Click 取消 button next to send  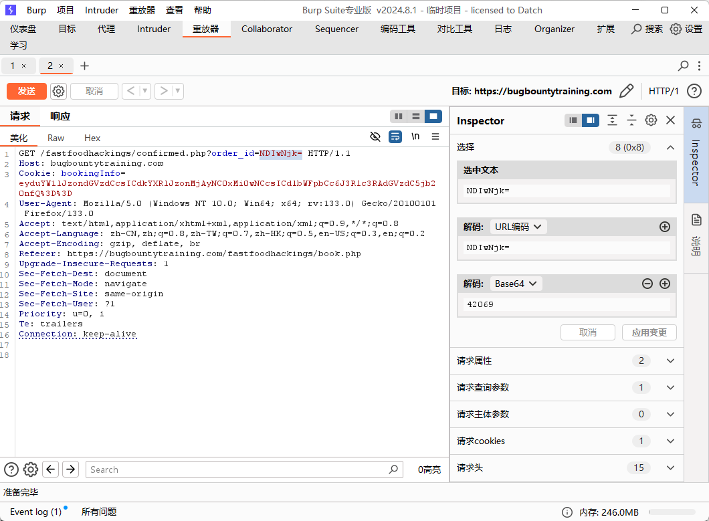pyautogui.click(x=94, y=92)
